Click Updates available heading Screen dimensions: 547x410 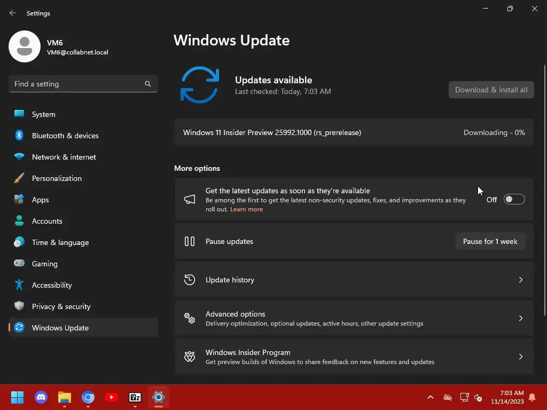point(273,80)
